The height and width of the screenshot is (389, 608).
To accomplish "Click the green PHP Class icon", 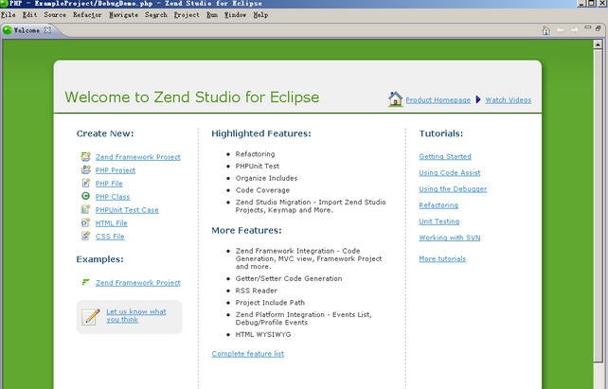I will point(85,196).
